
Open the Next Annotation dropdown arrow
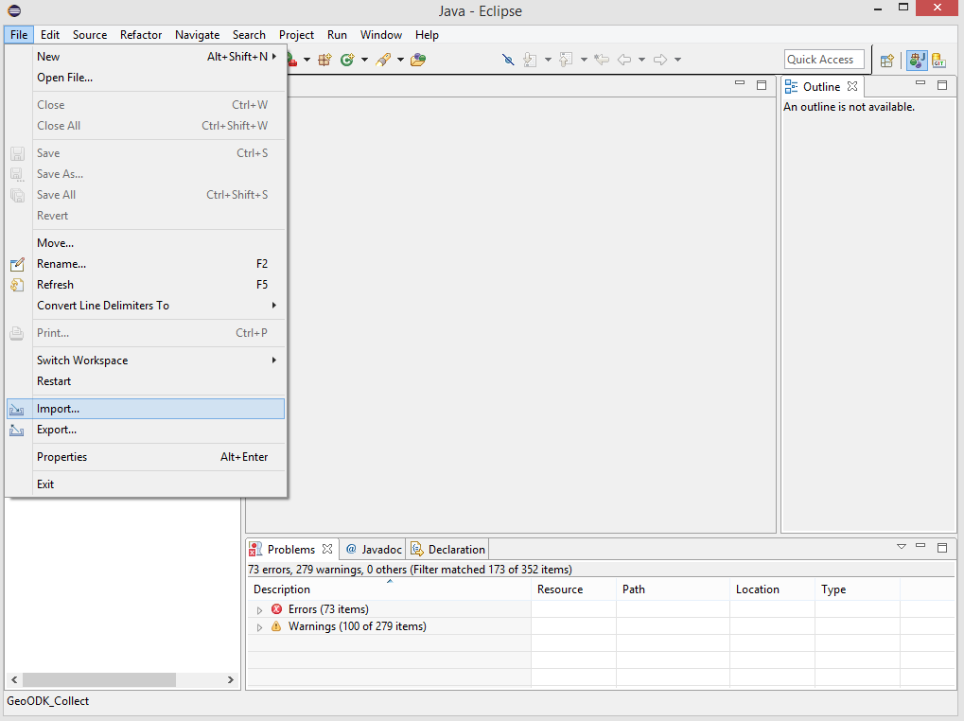(548, 60)
